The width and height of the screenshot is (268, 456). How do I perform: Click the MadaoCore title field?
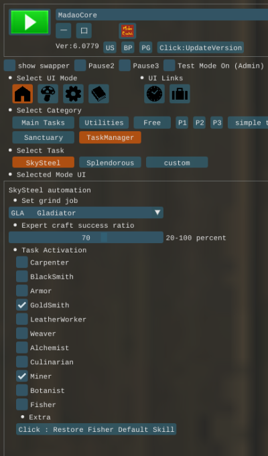coord(161,15)
